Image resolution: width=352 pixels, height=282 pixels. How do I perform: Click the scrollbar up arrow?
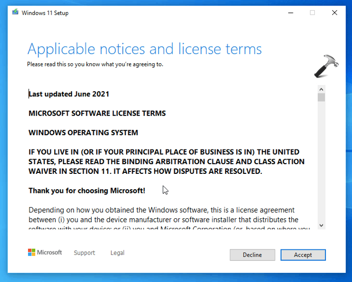point(321,89)
